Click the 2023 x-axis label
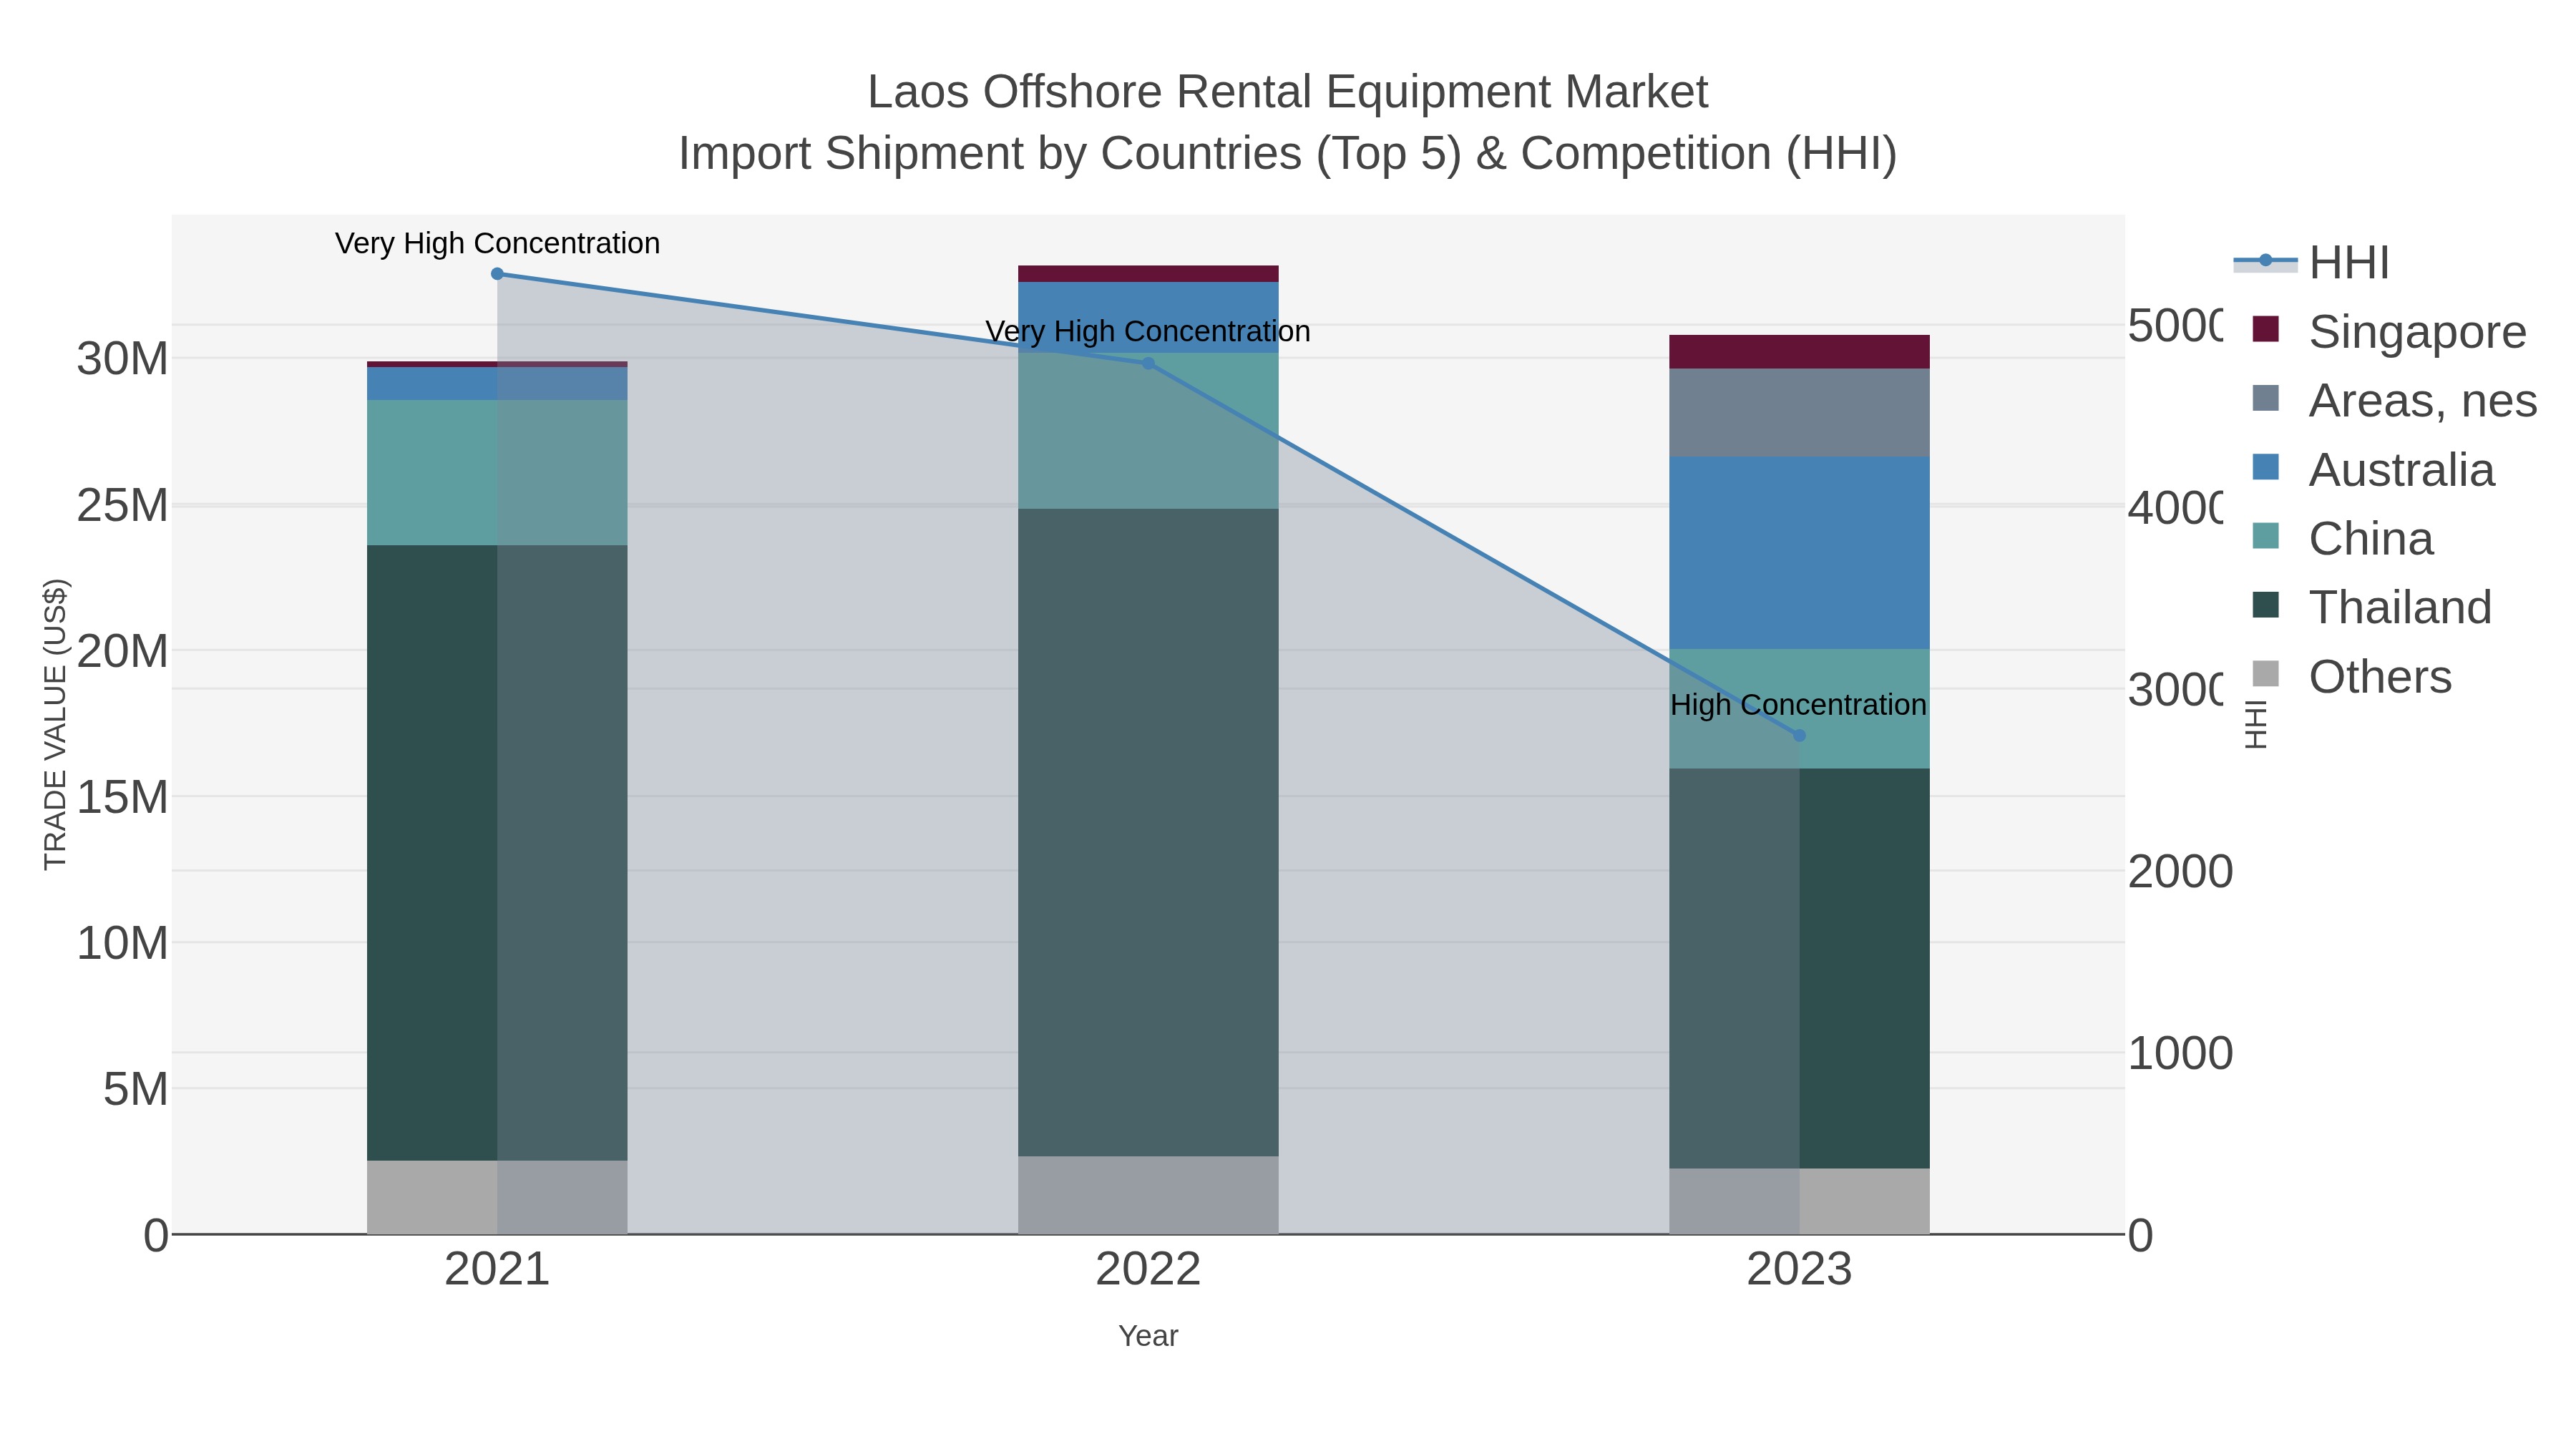Image resolution: width=2576 pixels, height=1449 pixels. click(1799, 1270)
